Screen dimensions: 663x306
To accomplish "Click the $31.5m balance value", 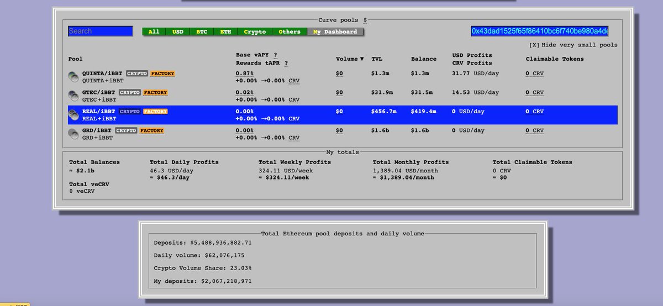I will point(422,92).
